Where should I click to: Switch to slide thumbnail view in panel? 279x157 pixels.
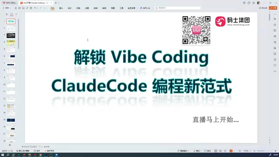tap(12, 14)
